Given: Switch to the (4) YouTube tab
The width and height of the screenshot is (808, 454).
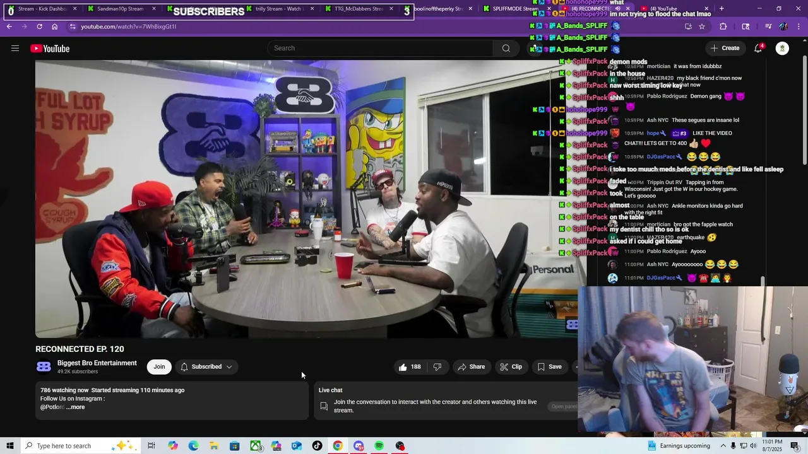Looking at the screenshot, I should tap(663, 9).
